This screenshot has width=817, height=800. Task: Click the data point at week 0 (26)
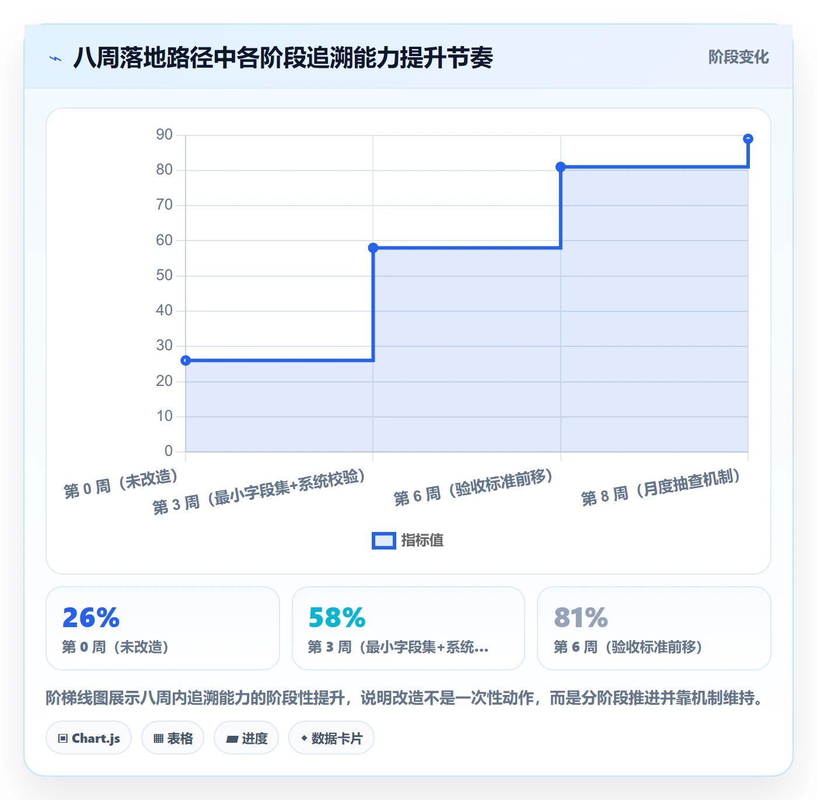186,360
